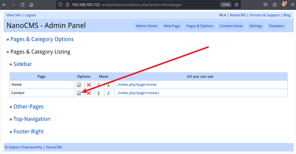The height and width of the screenshot is (154, 296).
Task: Click the edit icon for Contact page
Action: pyautogui.click(x=79, y=93)
